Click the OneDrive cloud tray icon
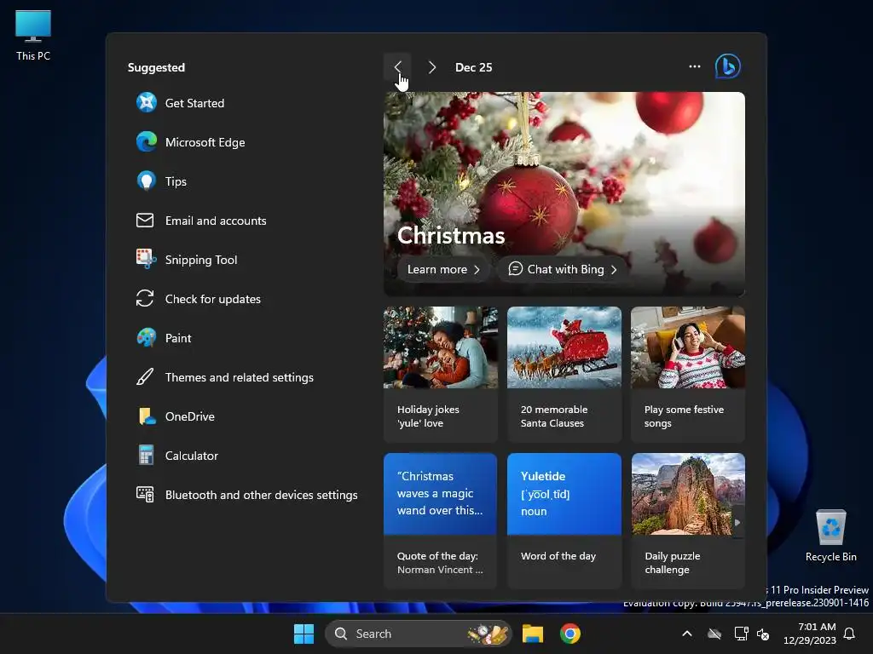Viewport: 873px width, 654px height. pos(714,634)
